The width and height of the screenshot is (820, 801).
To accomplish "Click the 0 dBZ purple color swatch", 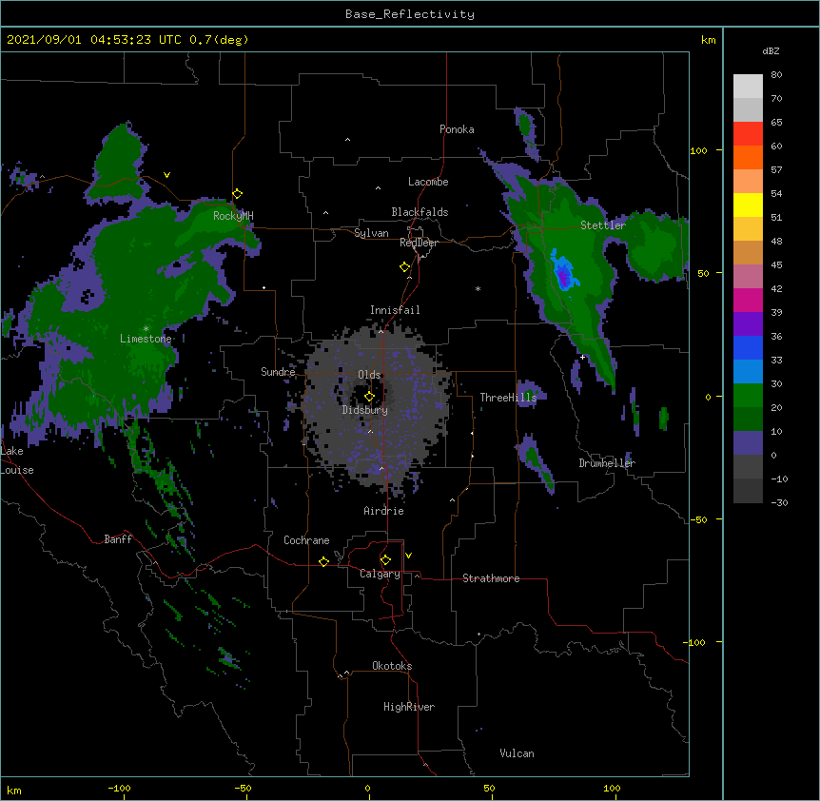I will (748, 443).
